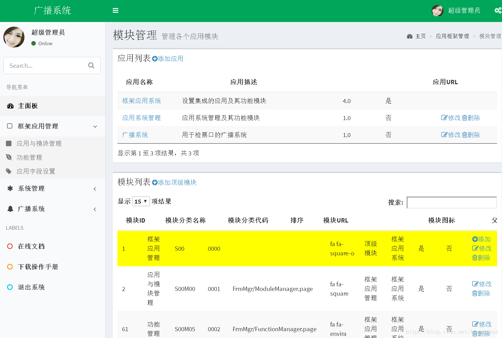Screen dimensions: 502x338
Task: Open 功能管理 in the sidebar
Action: [29, 158]
